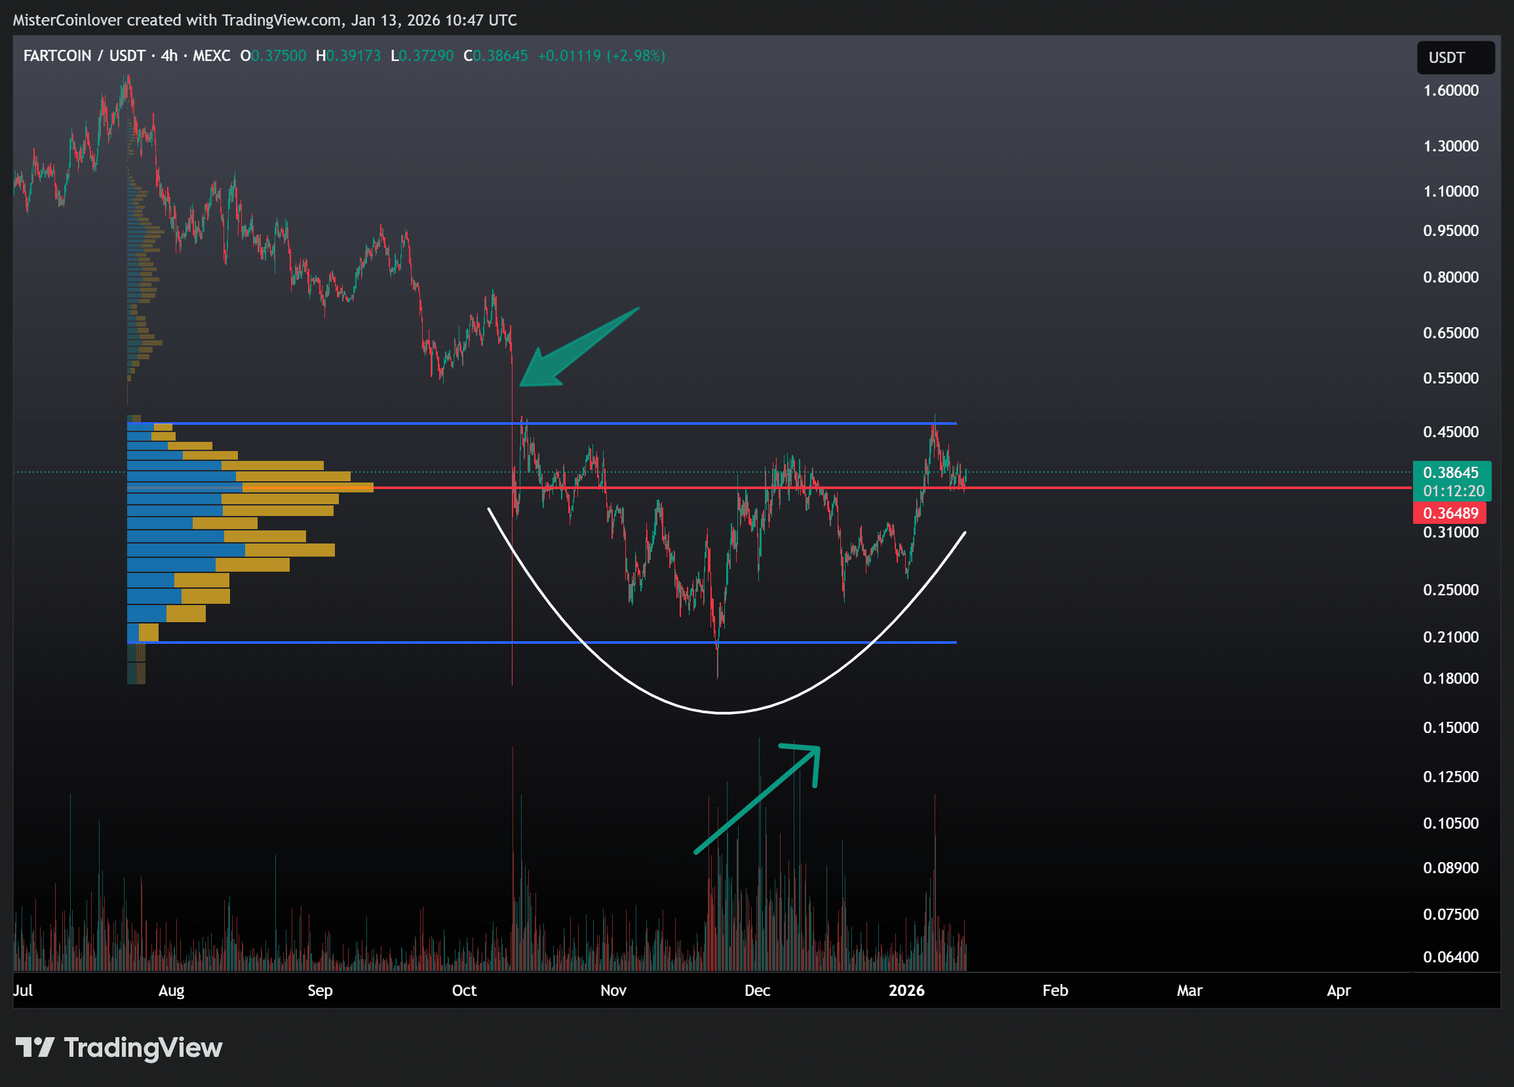The height and width of the screenshot is (1087, 1514).
Task: Click the lower blue horizontal range line
Action: (x=400, y=642)
